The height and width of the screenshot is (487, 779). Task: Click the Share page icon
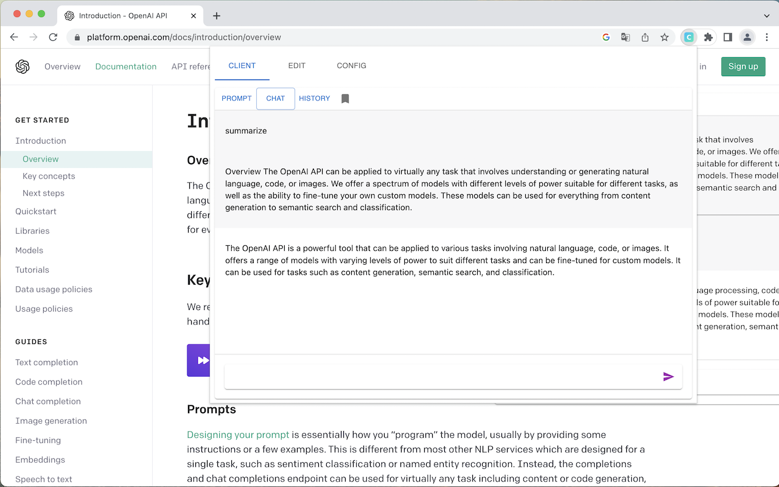tap(645, 37)
